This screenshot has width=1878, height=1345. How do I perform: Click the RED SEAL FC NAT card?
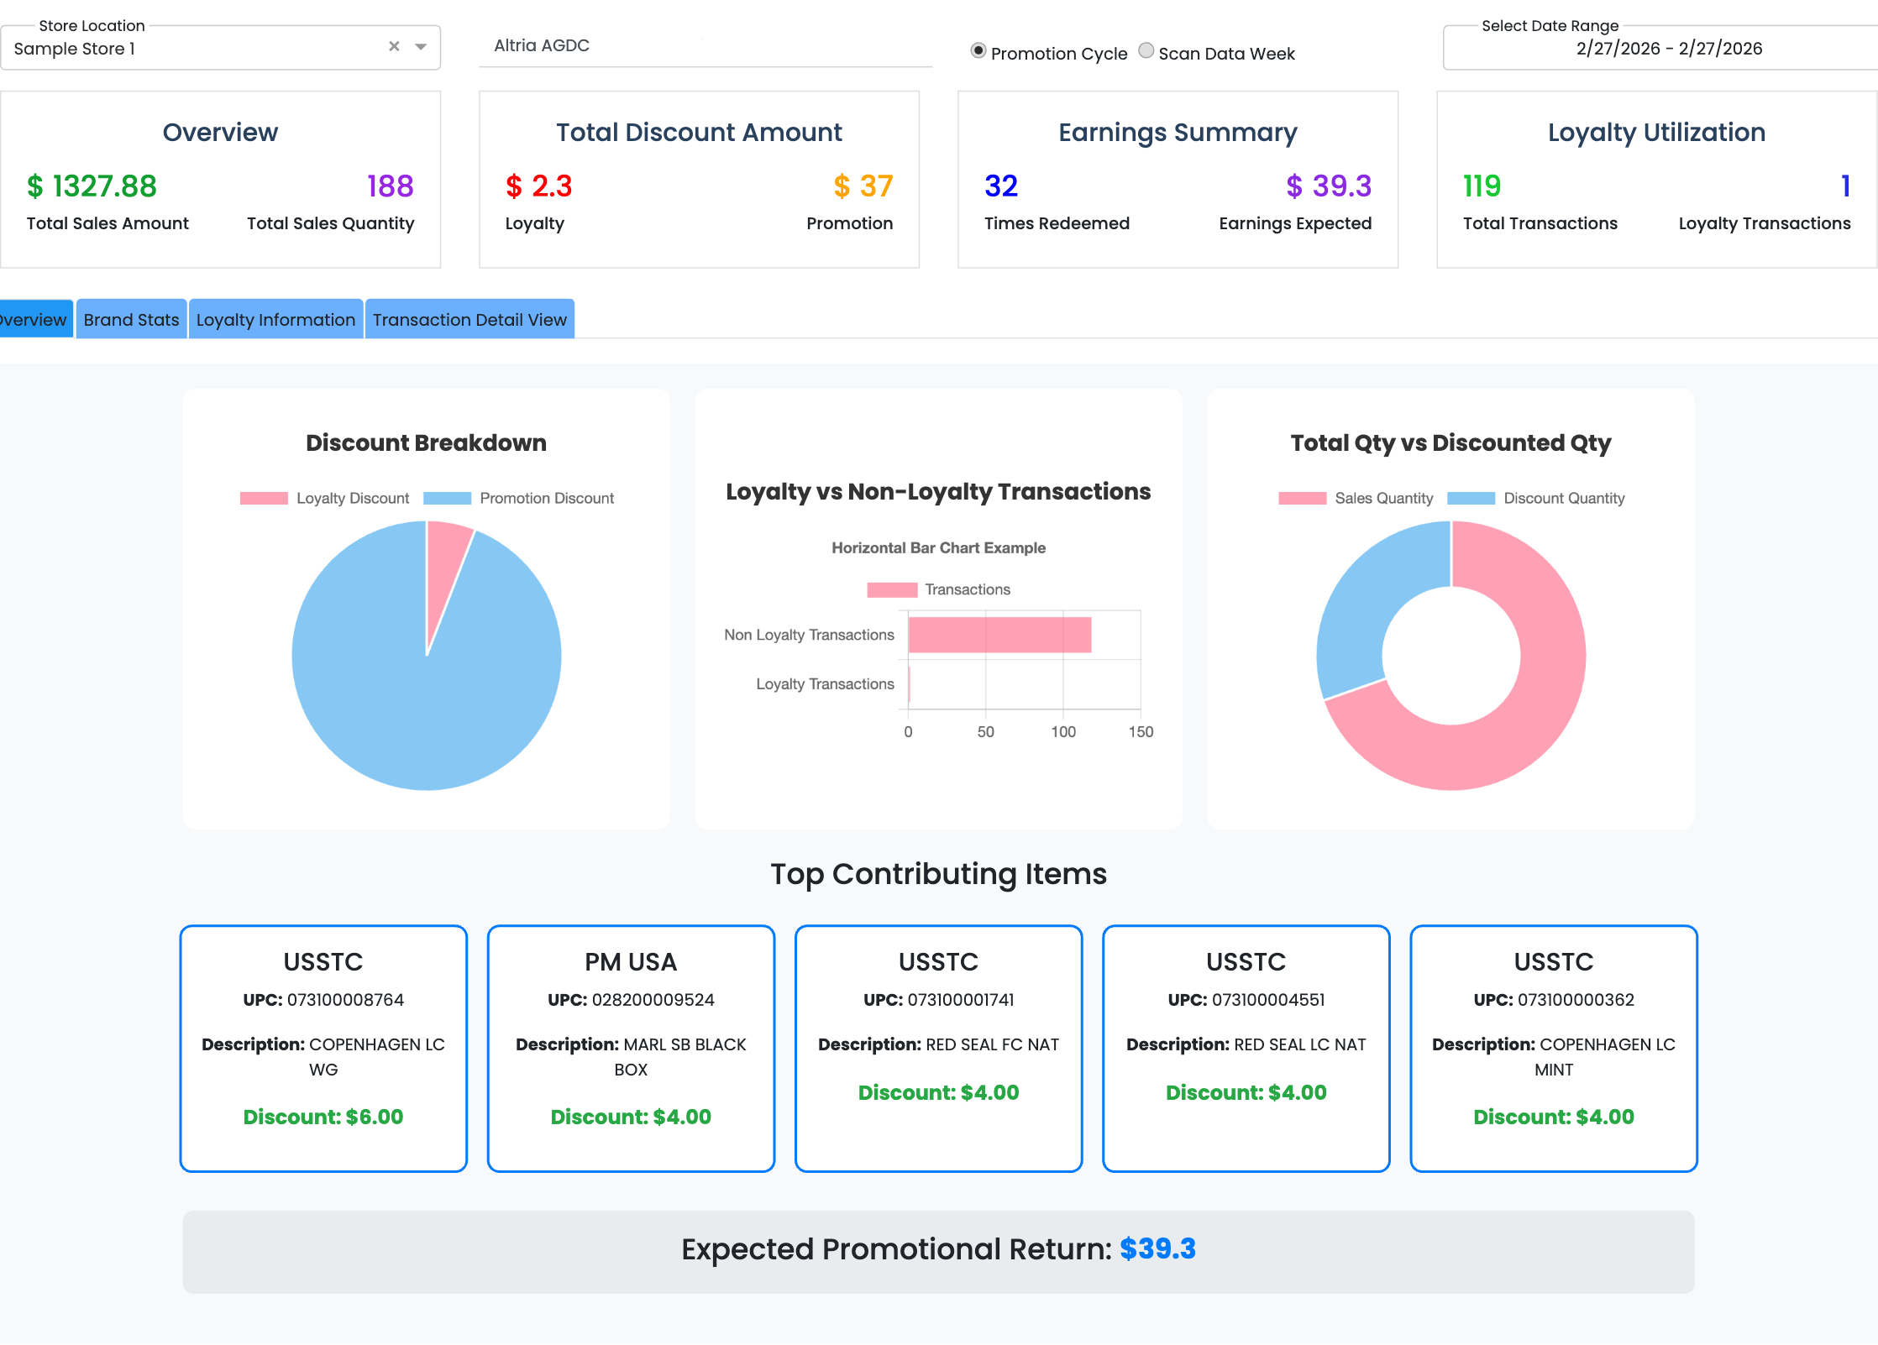click(938, 1048)
